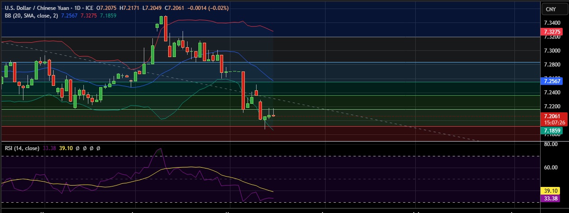Image resolution: width=569 pixels, height=213 pixels.
Task: Open the CNY currency selector
Action: click(x=555, y=9)
